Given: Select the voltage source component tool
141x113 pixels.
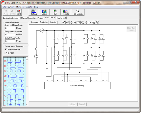Looking at the screenshot, I should (x=83, y=22).
